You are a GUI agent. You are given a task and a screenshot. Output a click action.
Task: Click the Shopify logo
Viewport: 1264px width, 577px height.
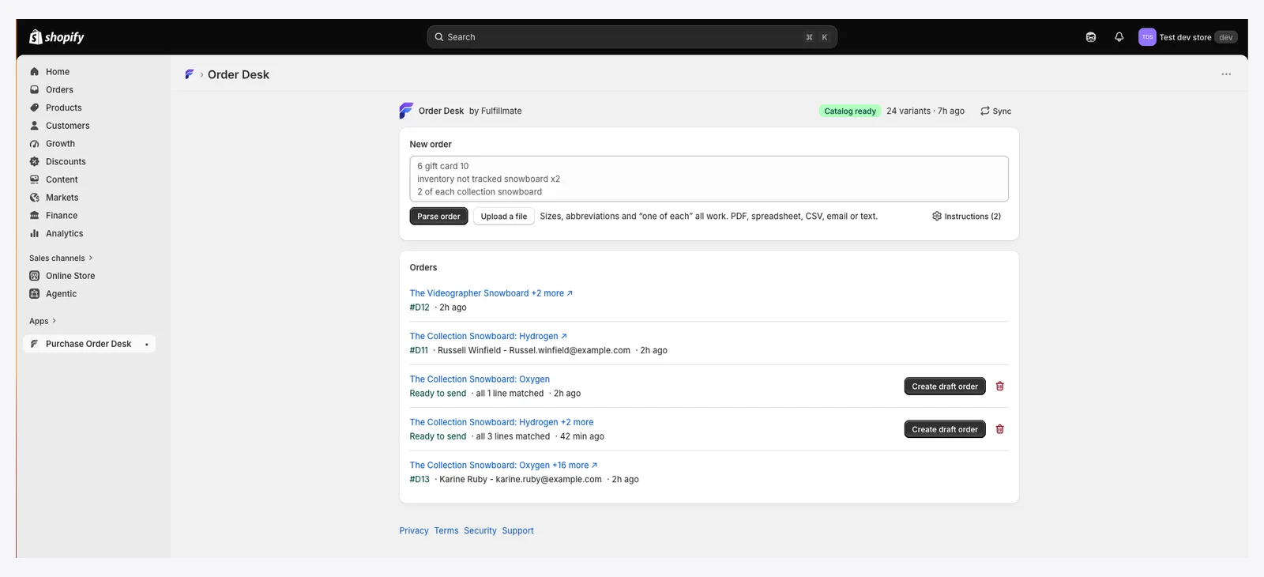[x=57, y=37]
